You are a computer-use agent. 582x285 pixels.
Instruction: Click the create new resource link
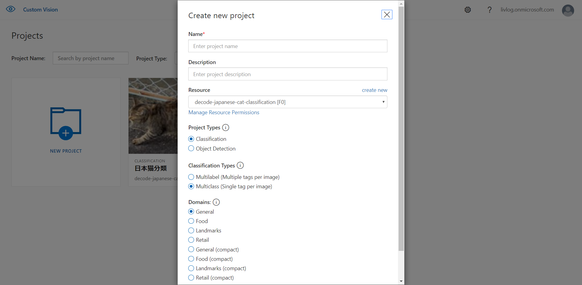click(x=374, y=90)
